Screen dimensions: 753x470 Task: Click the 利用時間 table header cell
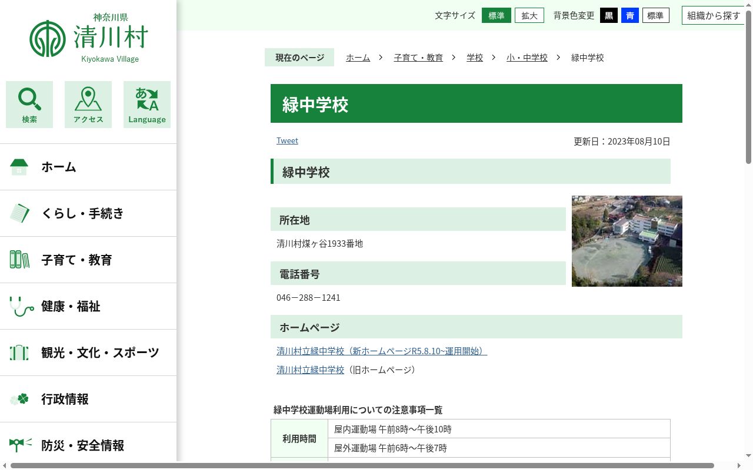click(x=299, y=438)
